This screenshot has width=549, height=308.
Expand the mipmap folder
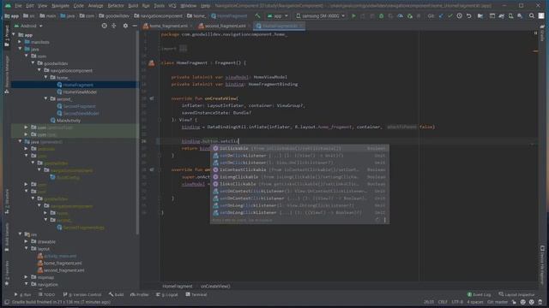pos(27,277)
